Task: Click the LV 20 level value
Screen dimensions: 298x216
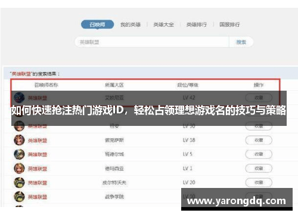Action: tap(189, 183)
